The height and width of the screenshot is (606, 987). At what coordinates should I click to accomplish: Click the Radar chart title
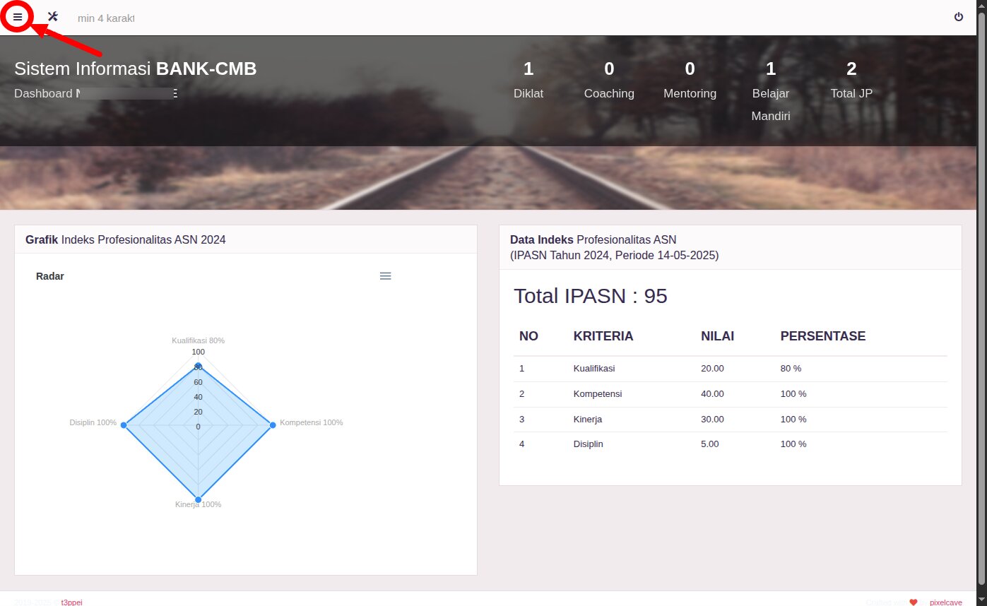[50, 276]
